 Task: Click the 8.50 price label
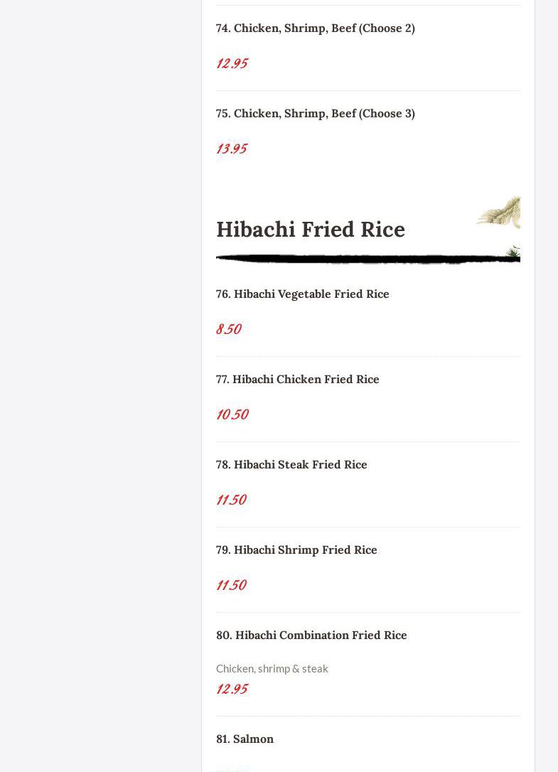[228, 329]
